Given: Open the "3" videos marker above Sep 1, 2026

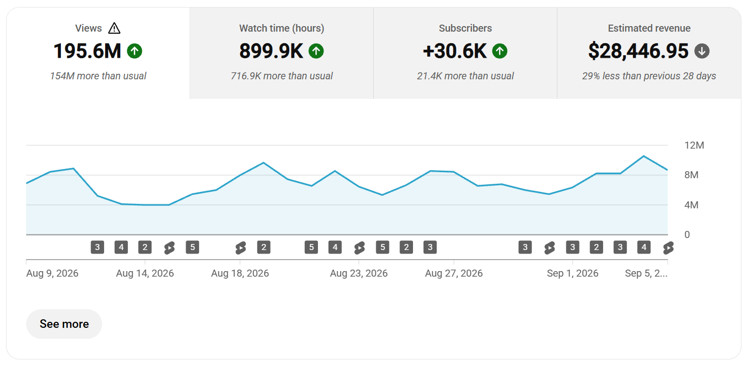Looking at the screenshot, I should (x=572, y=247).
